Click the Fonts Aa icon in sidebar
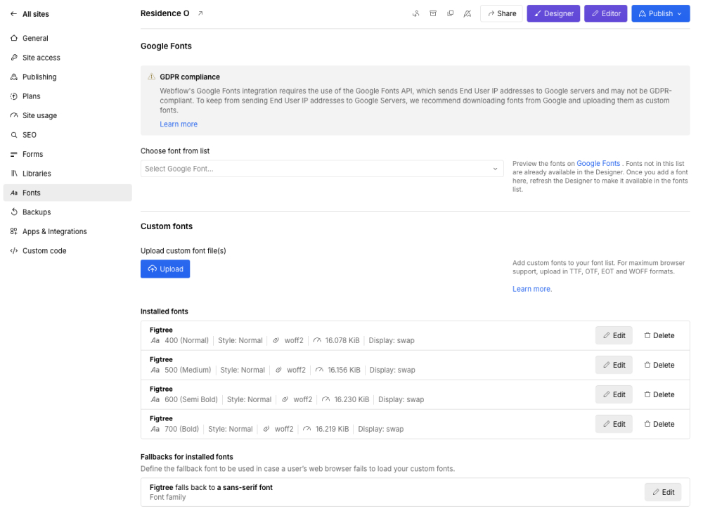This screenshot has width=703, height=516. point(13,193)
